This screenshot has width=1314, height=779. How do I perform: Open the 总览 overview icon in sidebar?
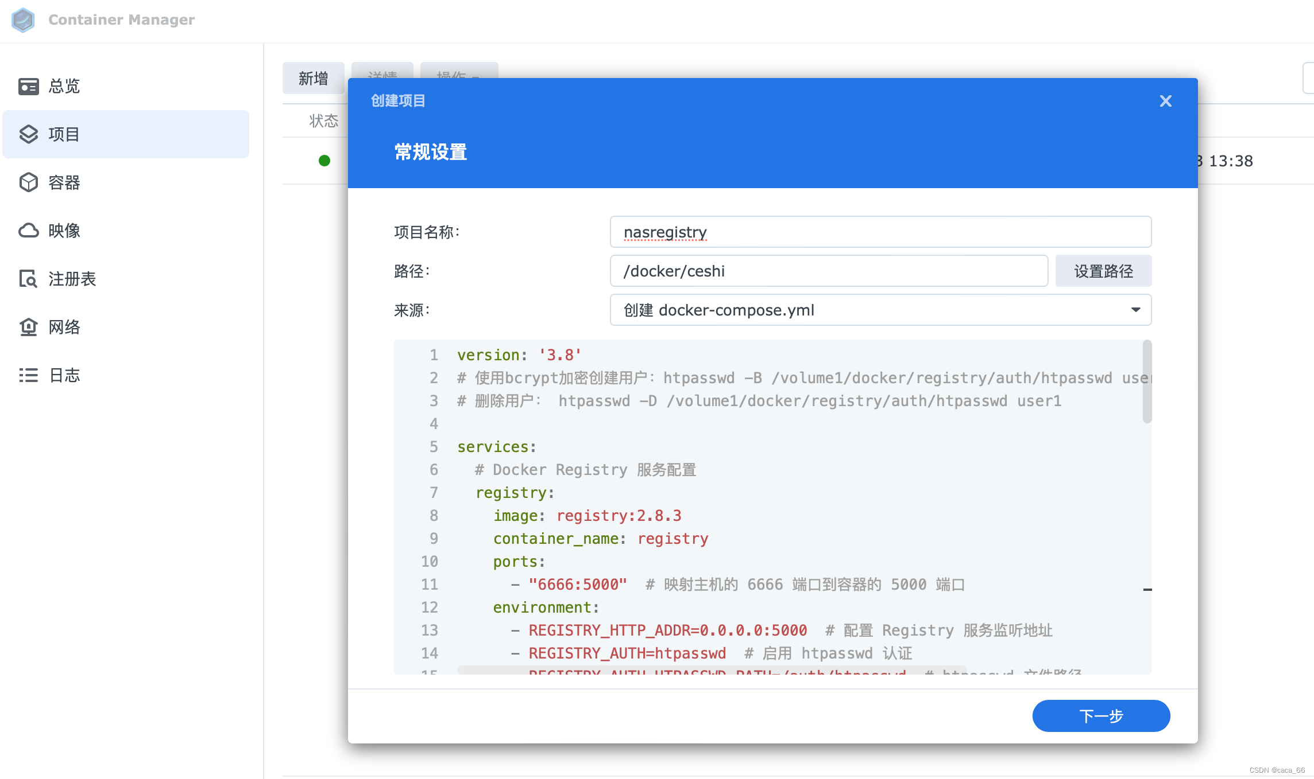click(x=28, y=86)
